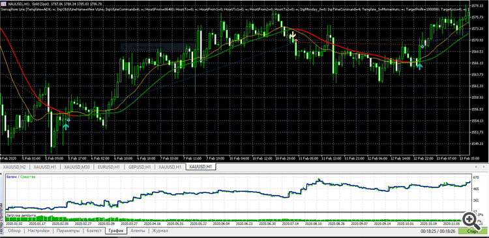Select the blue marker above 12 Feb 22:00 buy arrow

pos(422,46)
